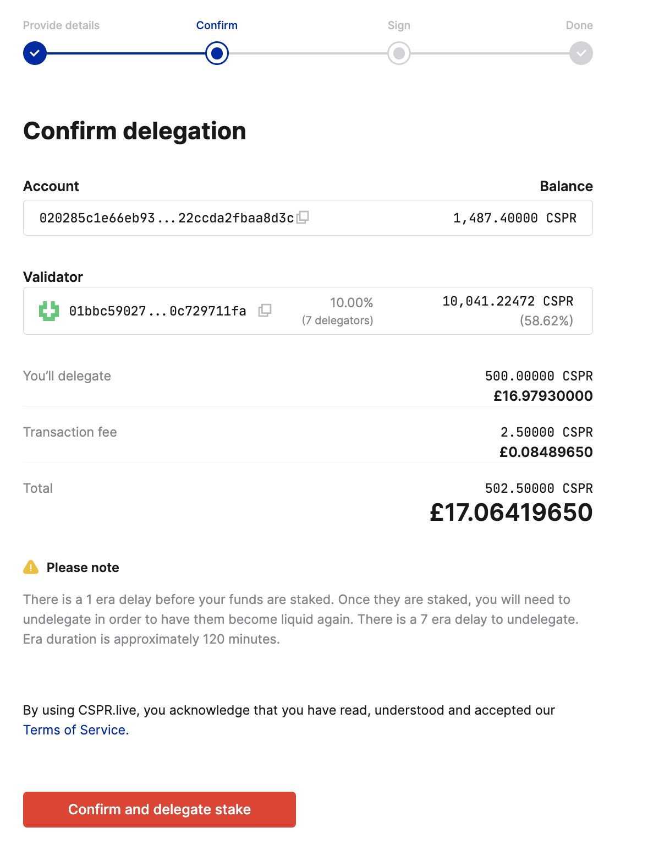Click the stepper progress bar
The image size is (670, 860).
tap(308, 53)
